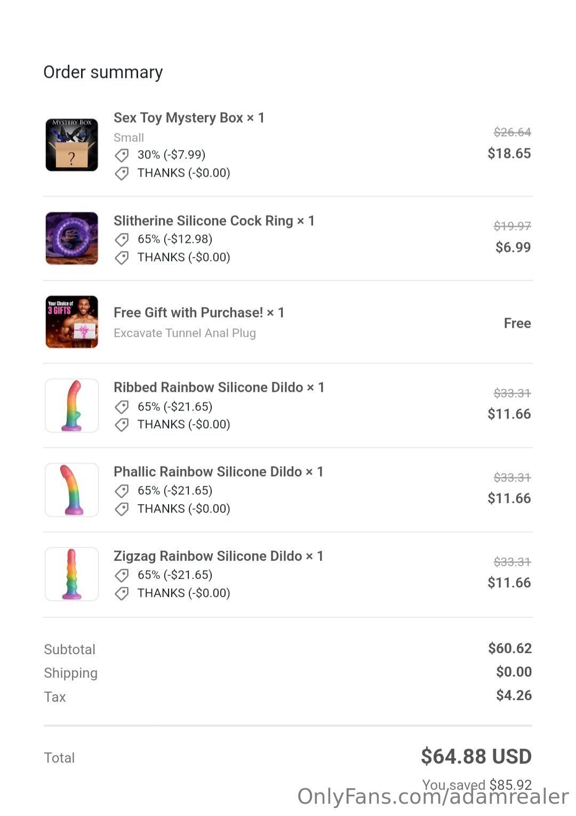
Task: Open the Ribbed Rainbow item thumbnail
Action: 71,405
